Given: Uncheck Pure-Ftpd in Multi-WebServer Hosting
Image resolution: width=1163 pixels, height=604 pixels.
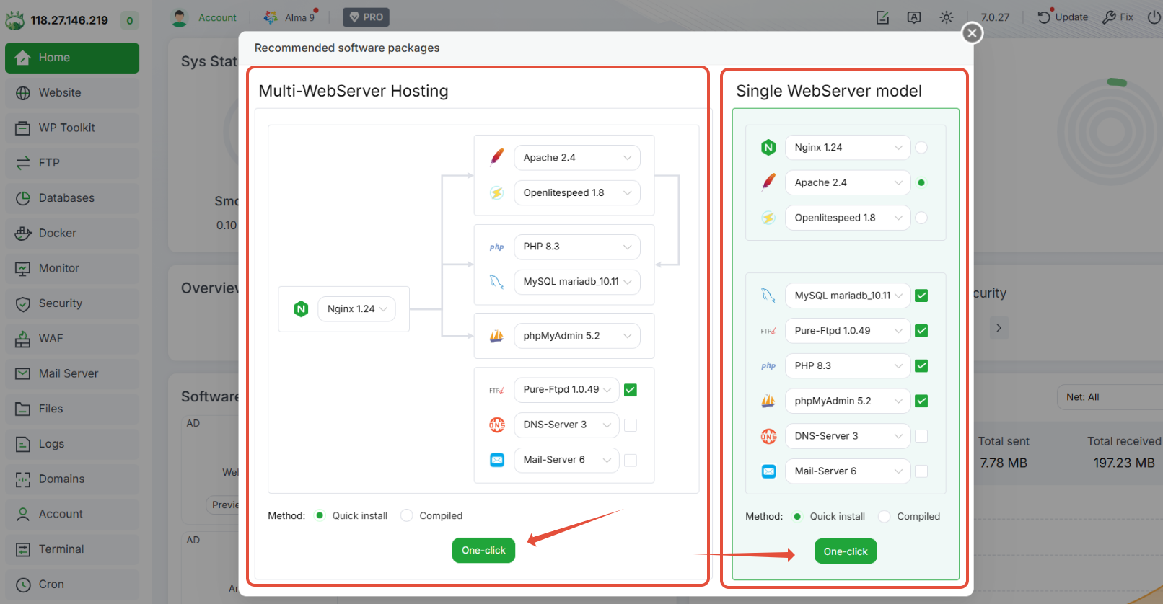Looking at the screenshot, I should [x=631, y=390].
